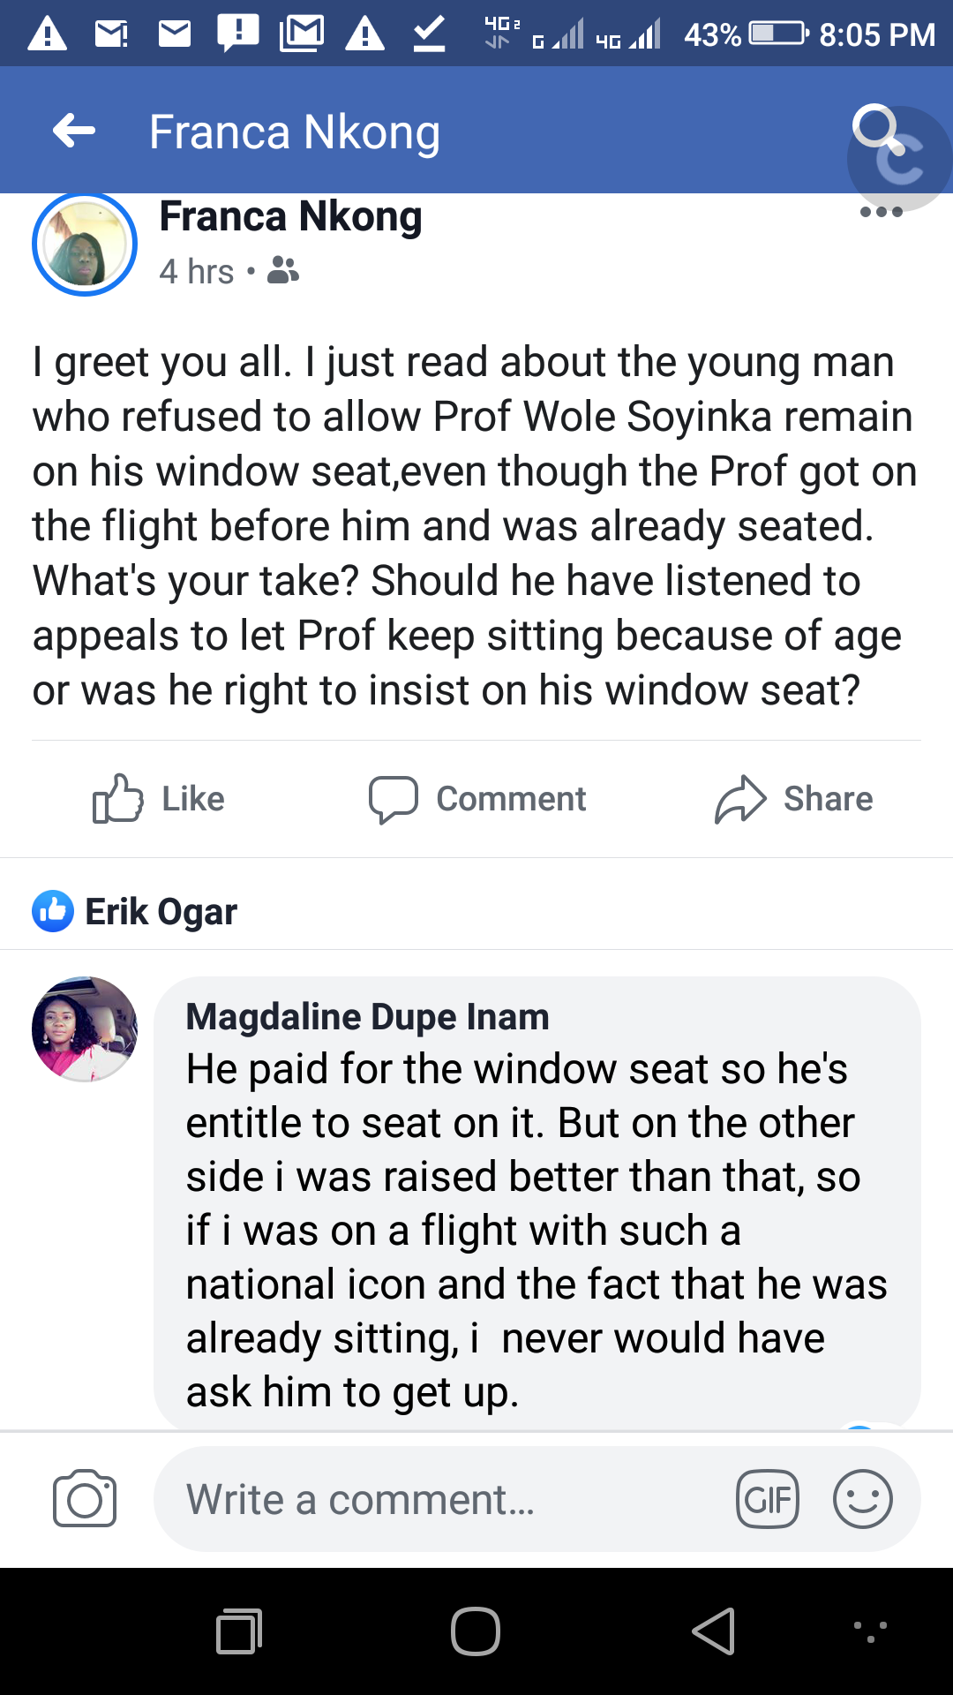Open the emoji smiley picker
953x1695 pixels.
pyautogui.click(x=862, y=1499)
